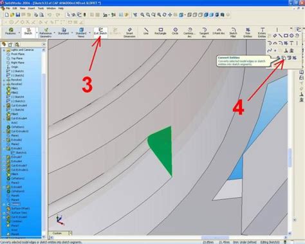Viewport: 305px width, 244px height.
Task: Click the Rotate View icon
Action: click(164, 15)
